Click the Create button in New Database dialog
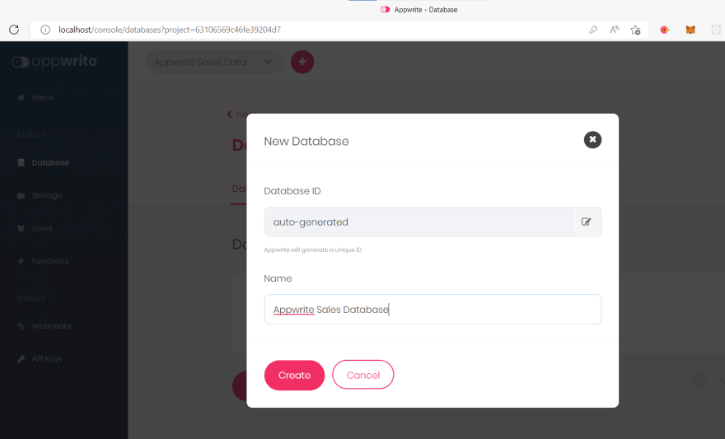Viewport: 725px width, 439px height. 294,376
